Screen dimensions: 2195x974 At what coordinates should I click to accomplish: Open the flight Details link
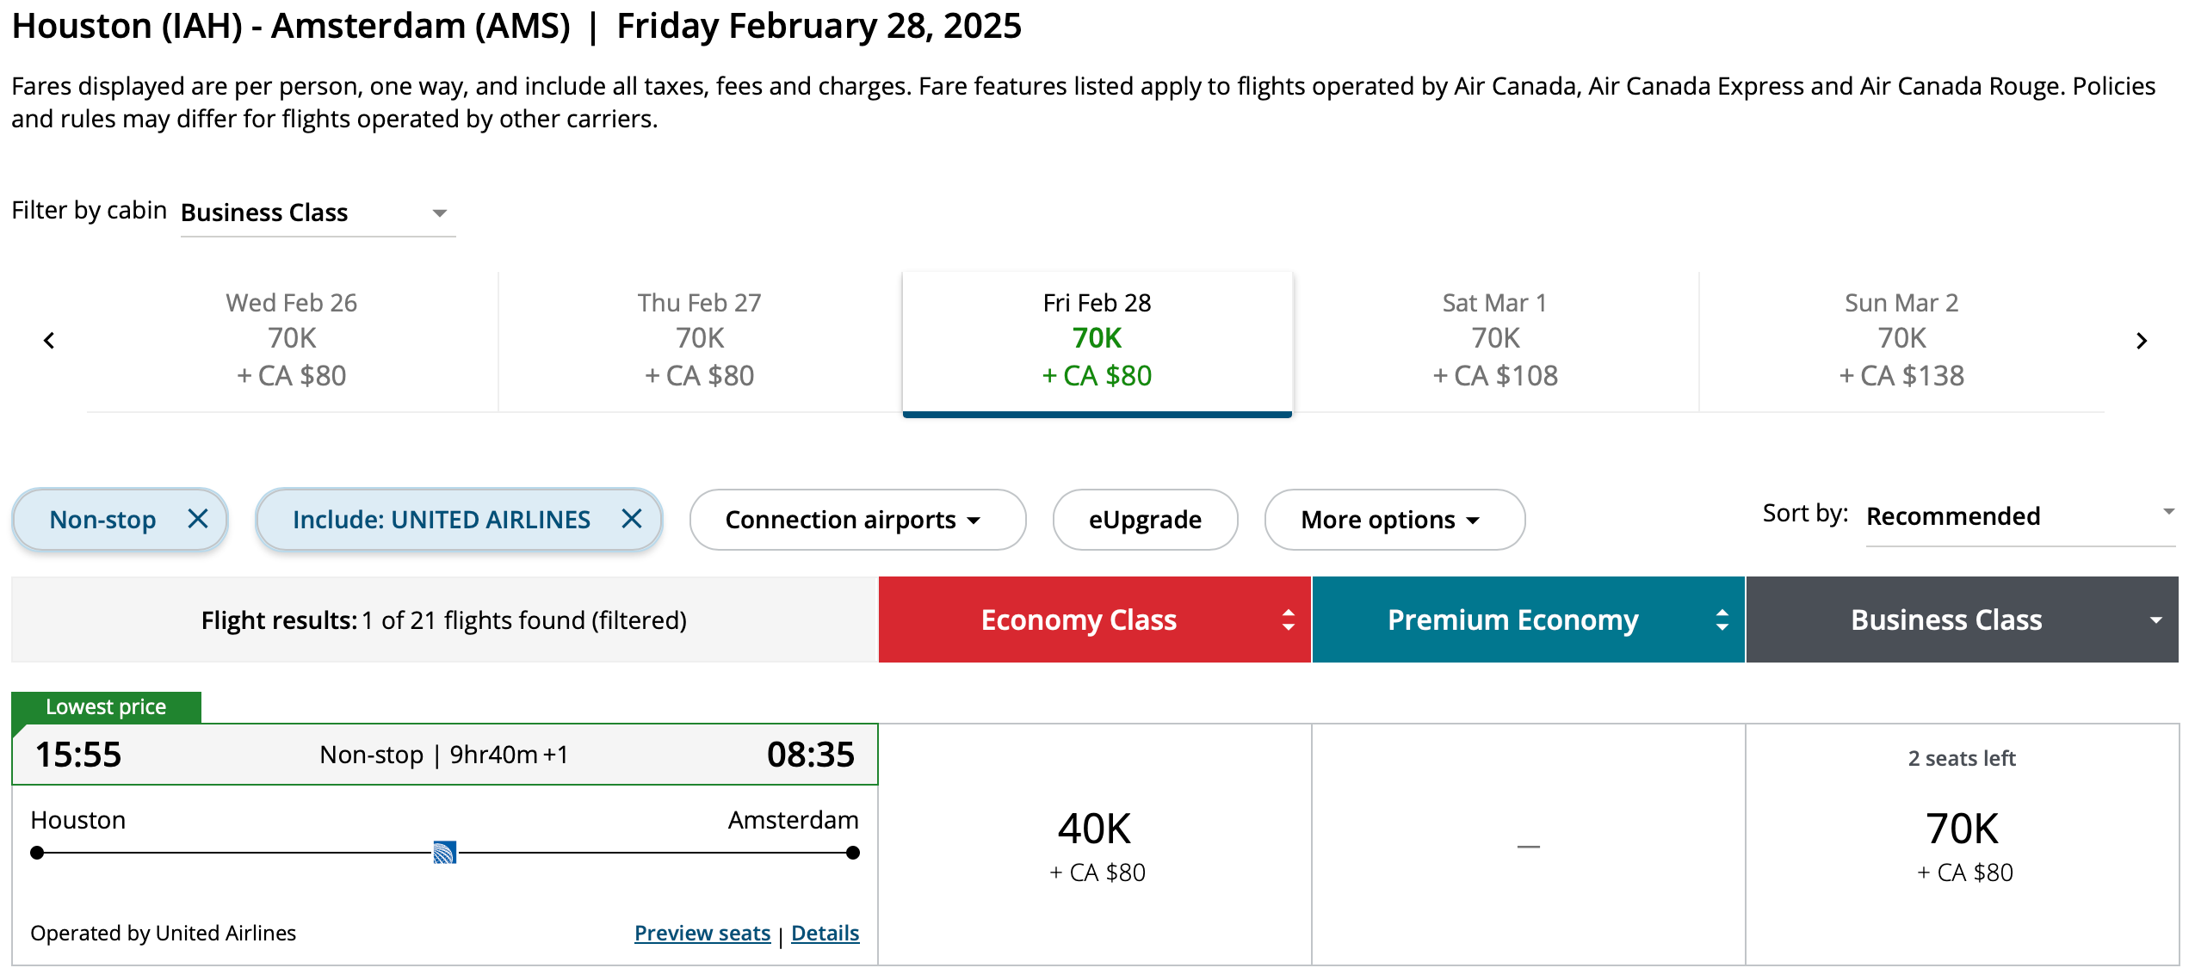tap(825, 933)
